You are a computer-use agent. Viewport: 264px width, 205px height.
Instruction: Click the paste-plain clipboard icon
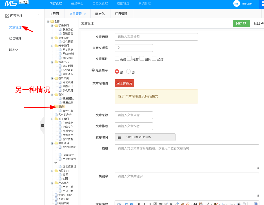[201, 204]
